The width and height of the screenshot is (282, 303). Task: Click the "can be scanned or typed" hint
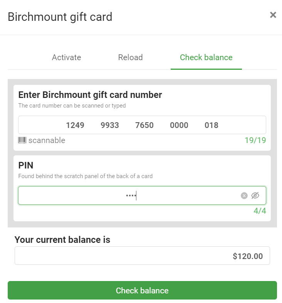pyautogui.click(x=72, y=106)
